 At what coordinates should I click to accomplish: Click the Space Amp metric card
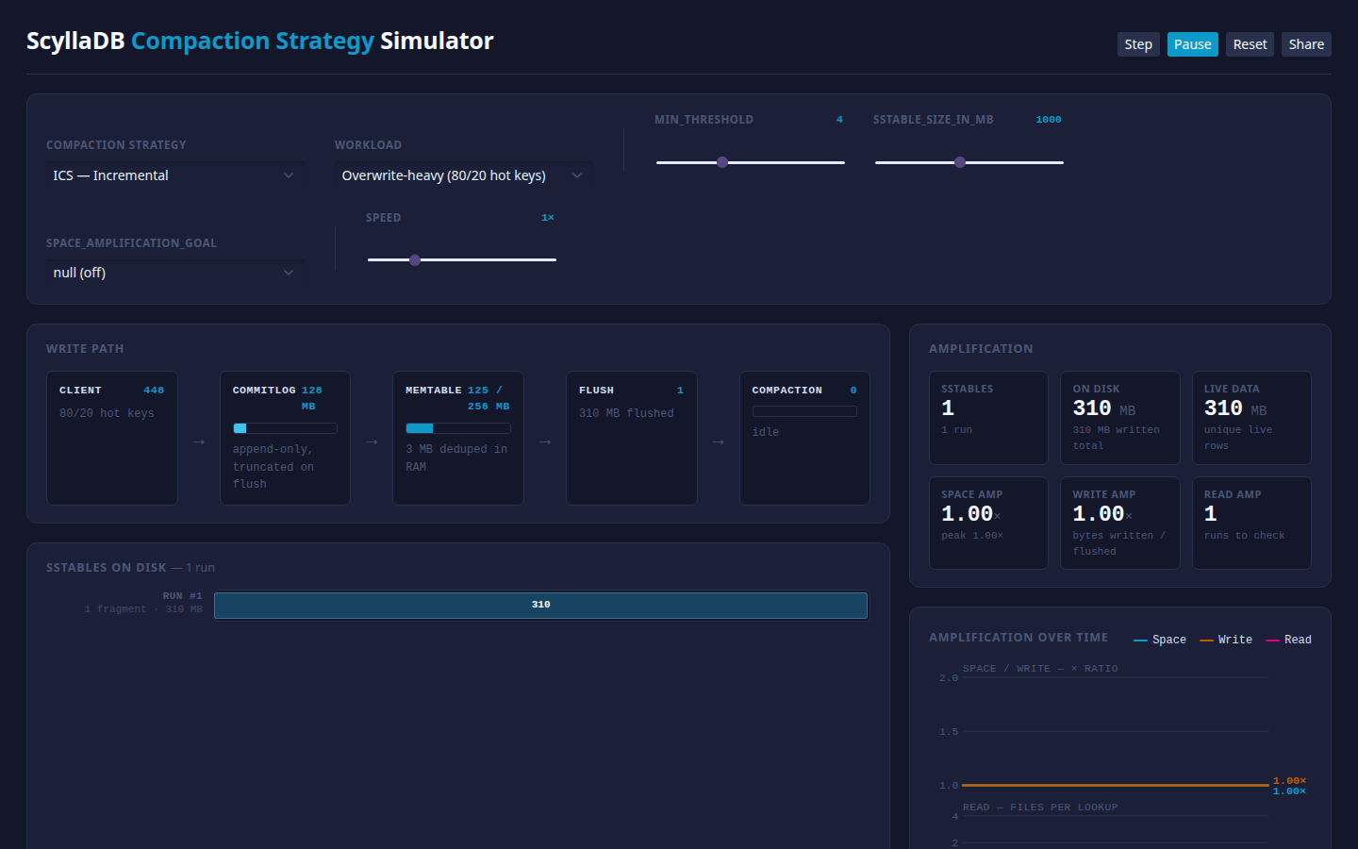[x=988, y=523]
